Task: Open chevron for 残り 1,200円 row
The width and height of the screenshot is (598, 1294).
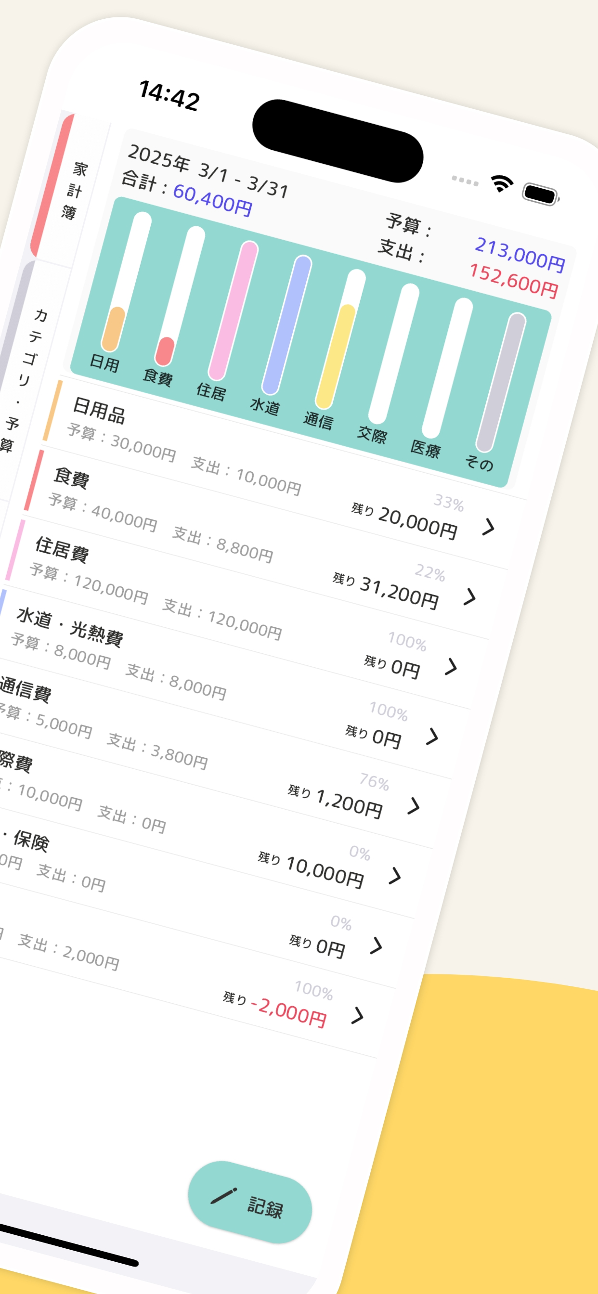Action: point(413,806)
